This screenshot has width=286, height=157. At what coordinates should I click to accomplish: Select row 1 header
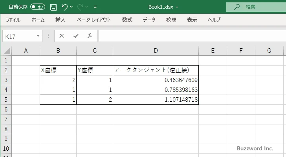point(6,60)
